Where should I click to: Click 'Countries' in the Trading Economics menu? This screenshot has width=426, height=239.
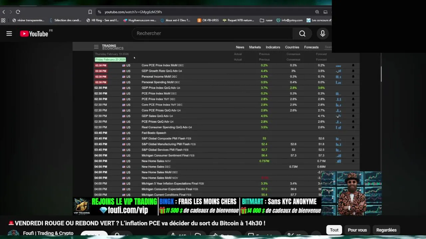point(292,47)
